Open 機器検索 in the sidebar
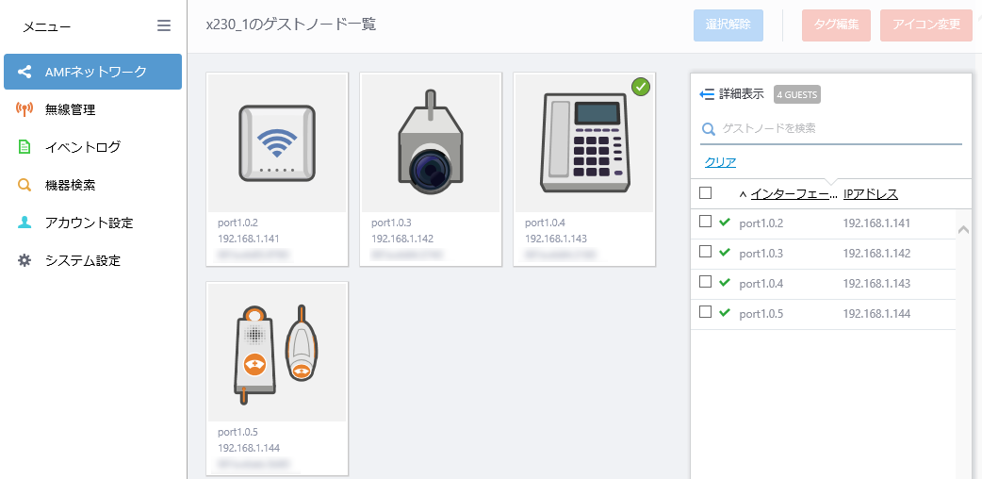The height and width of the screenshot is (479, 982). click(70, 185)
